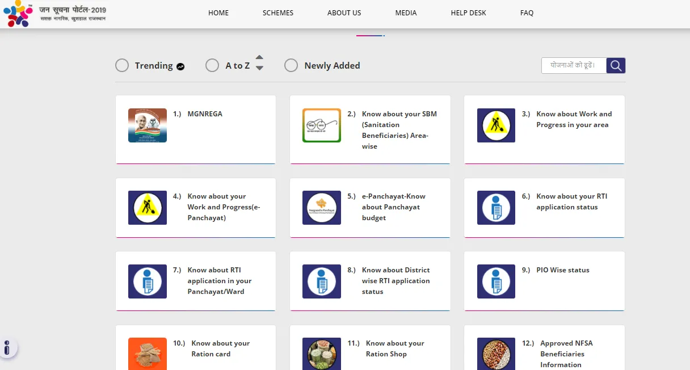This screenshot has width=690, height=370.
Task: Click the ascending sort arrow beside A to Z
Action: pyautogui.click(x=259, y=57)
